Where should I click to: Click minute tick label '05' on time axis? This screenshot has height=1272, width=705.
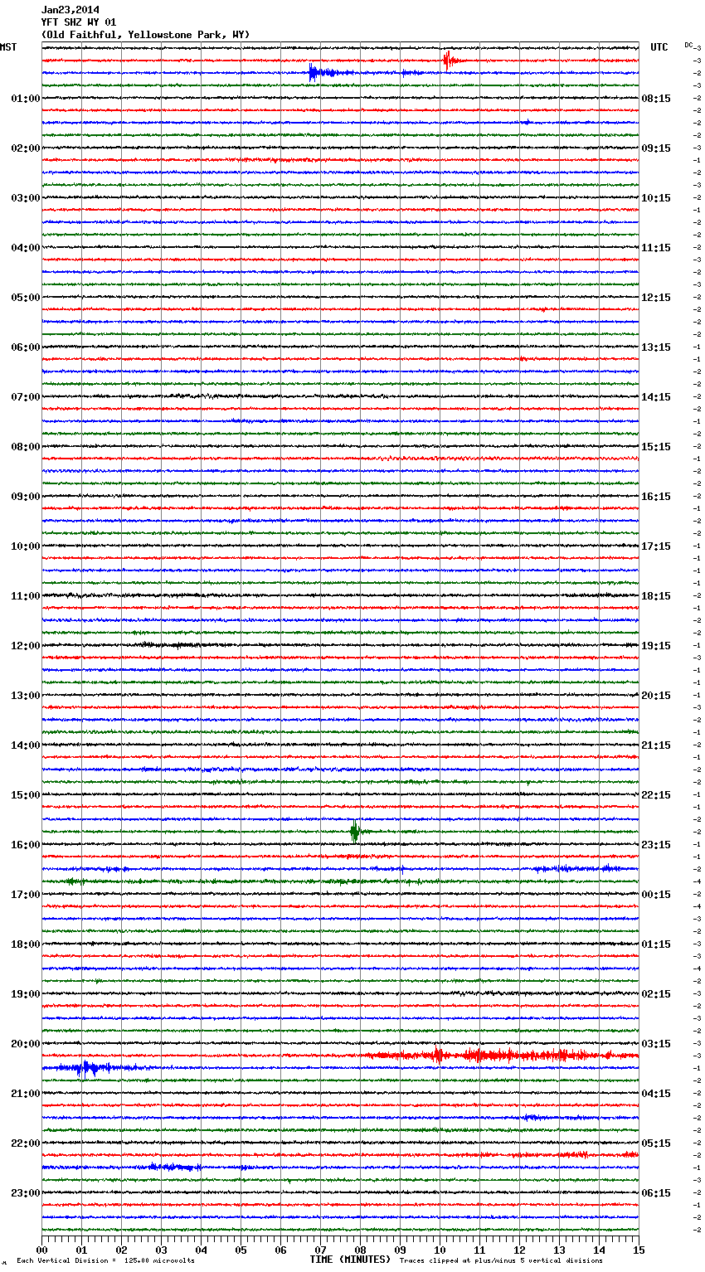pyautogui.click(x=241, y=1250)
